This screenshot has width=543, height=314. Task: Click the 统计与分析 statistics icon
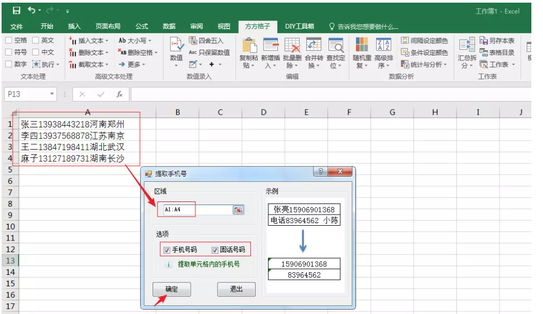[x=405, y=64]
